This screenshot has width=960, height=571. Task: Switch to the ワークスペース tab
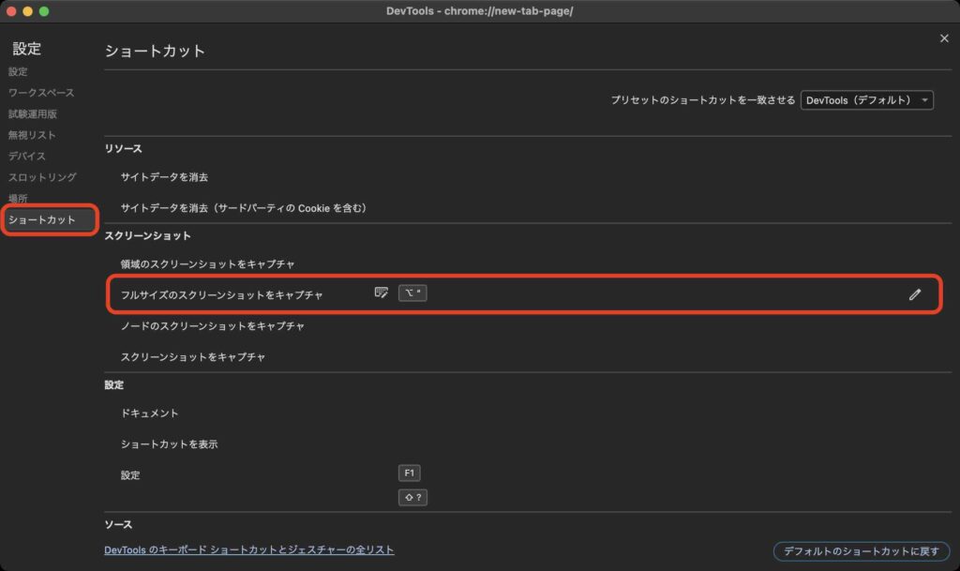(x=41, y=93)
